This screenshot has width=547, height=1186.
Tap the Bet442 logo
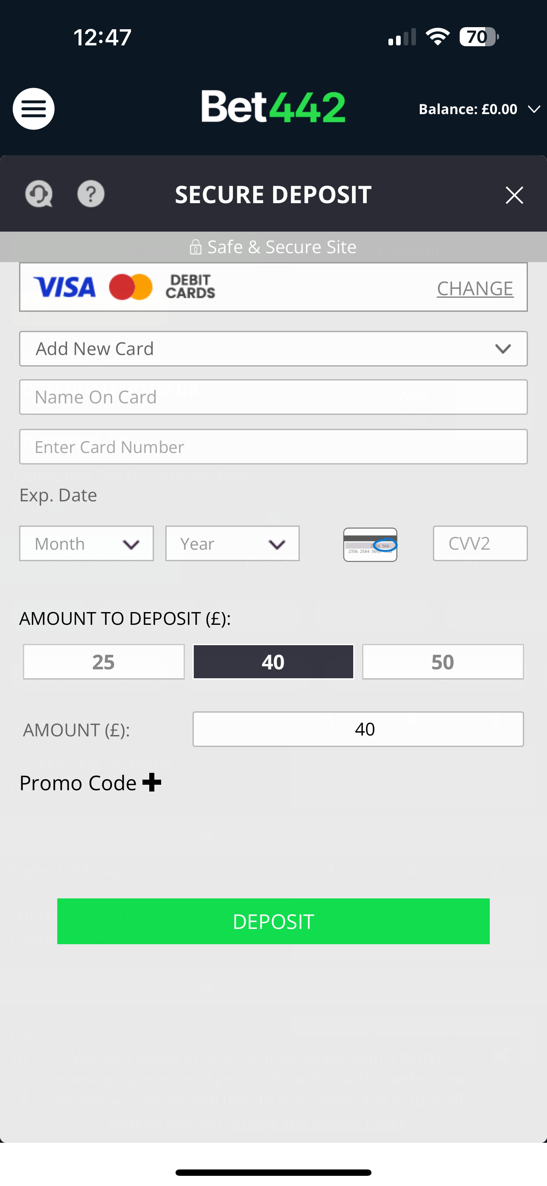click(273, 107)
